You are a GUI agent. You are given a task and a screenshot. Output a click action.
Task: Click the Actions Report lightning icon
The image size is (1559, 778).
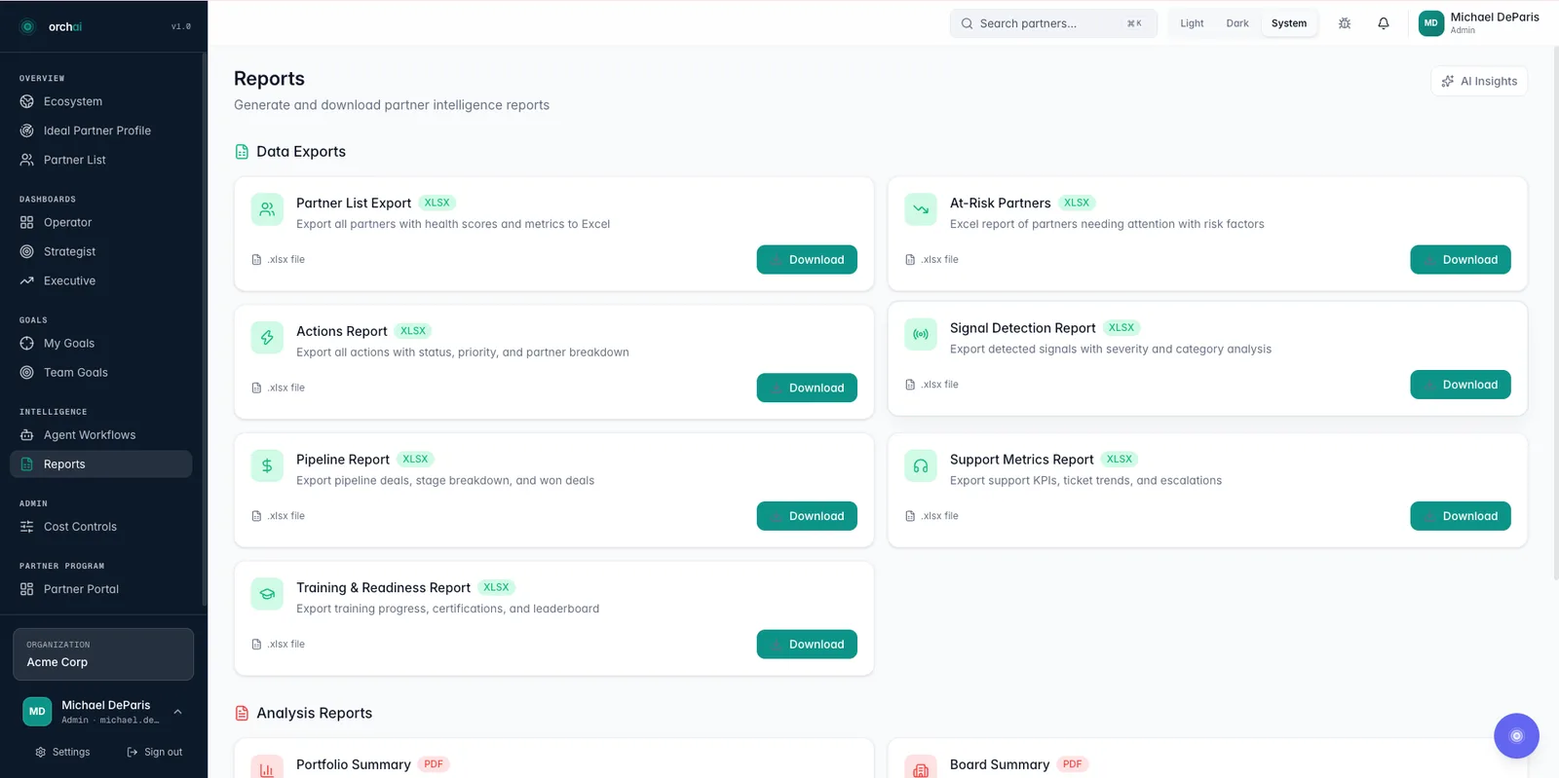coord(267,338)
